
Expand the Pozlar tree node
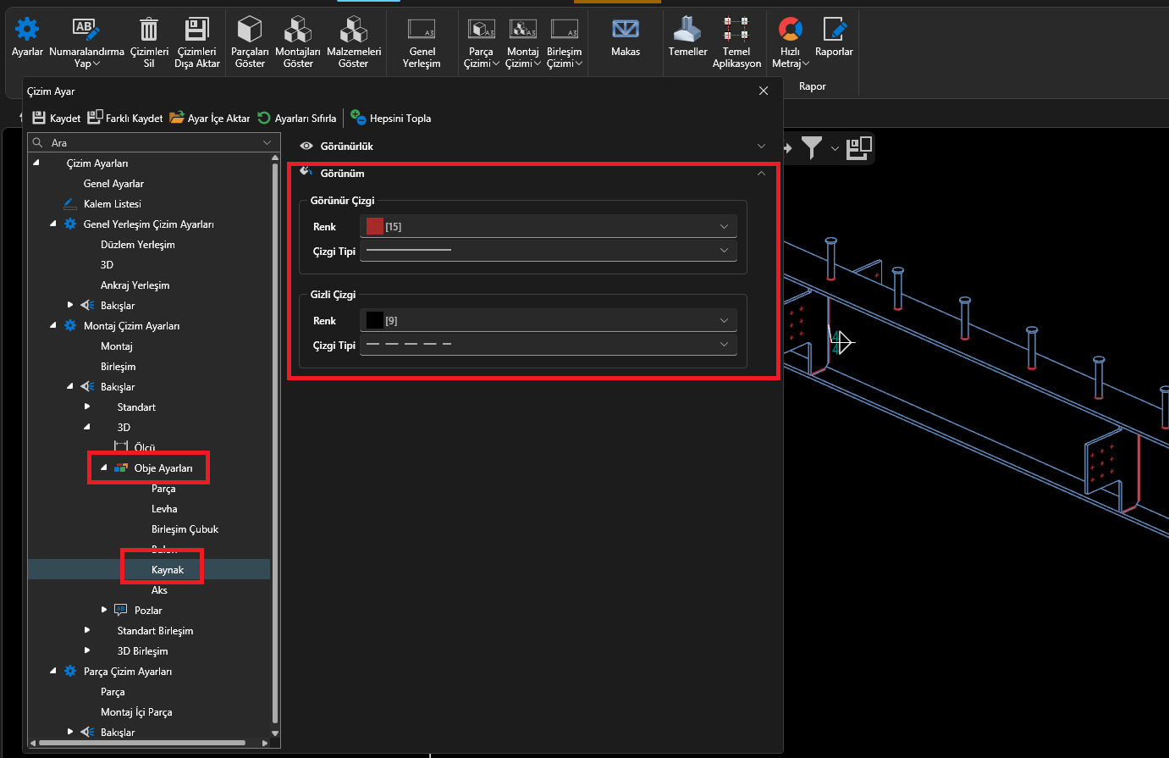click(104, 610)
